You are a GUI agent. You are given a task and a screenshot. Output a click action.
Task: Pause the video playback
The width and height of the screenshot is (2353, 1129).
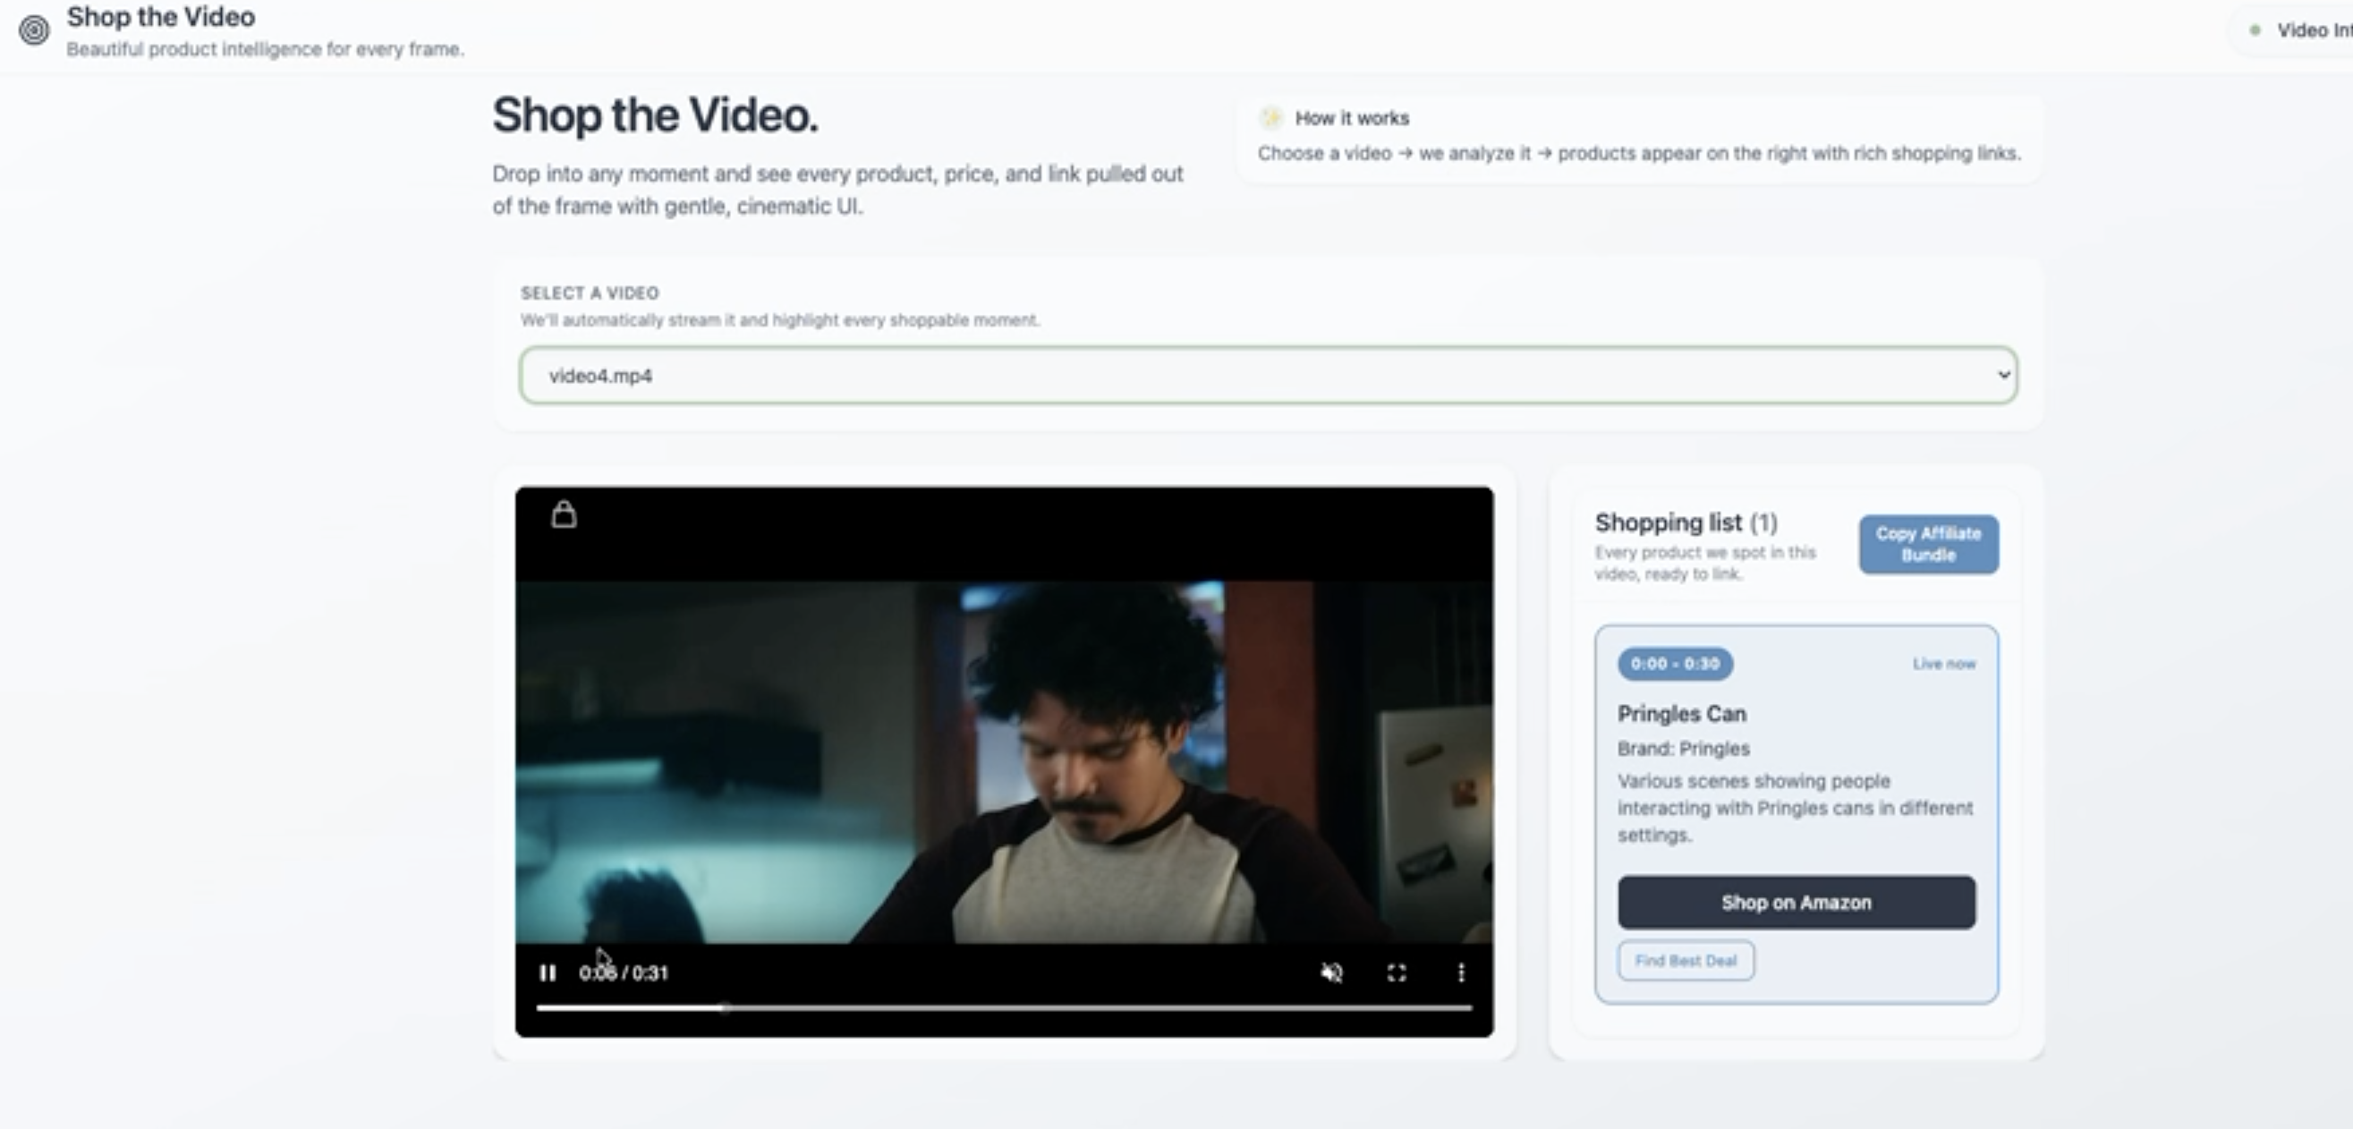pyautogui.click(x=548, y=972)
